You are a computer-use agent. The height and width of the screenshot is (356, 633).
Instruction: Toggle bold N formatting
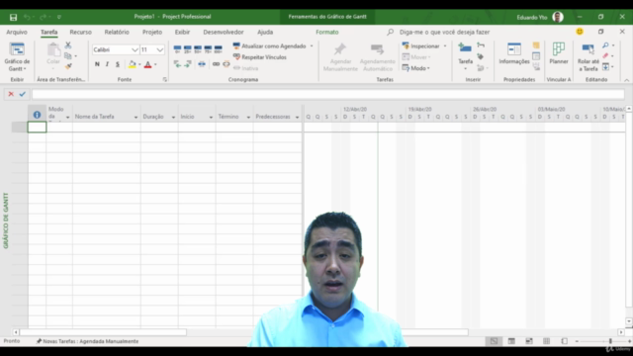tap(97, 64)
